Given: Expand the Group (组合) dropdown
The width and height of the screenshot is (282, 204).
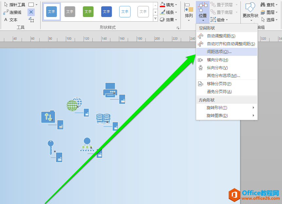Looking at the screenshot, I should (220, 20).
